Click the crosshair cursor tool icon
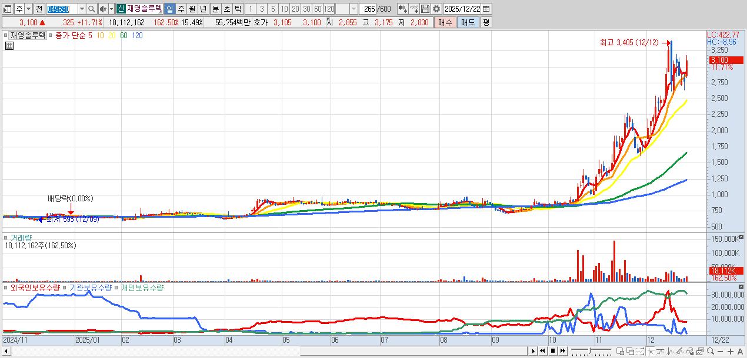The width and height of the screenshot is (747, 358). (651, 351)
